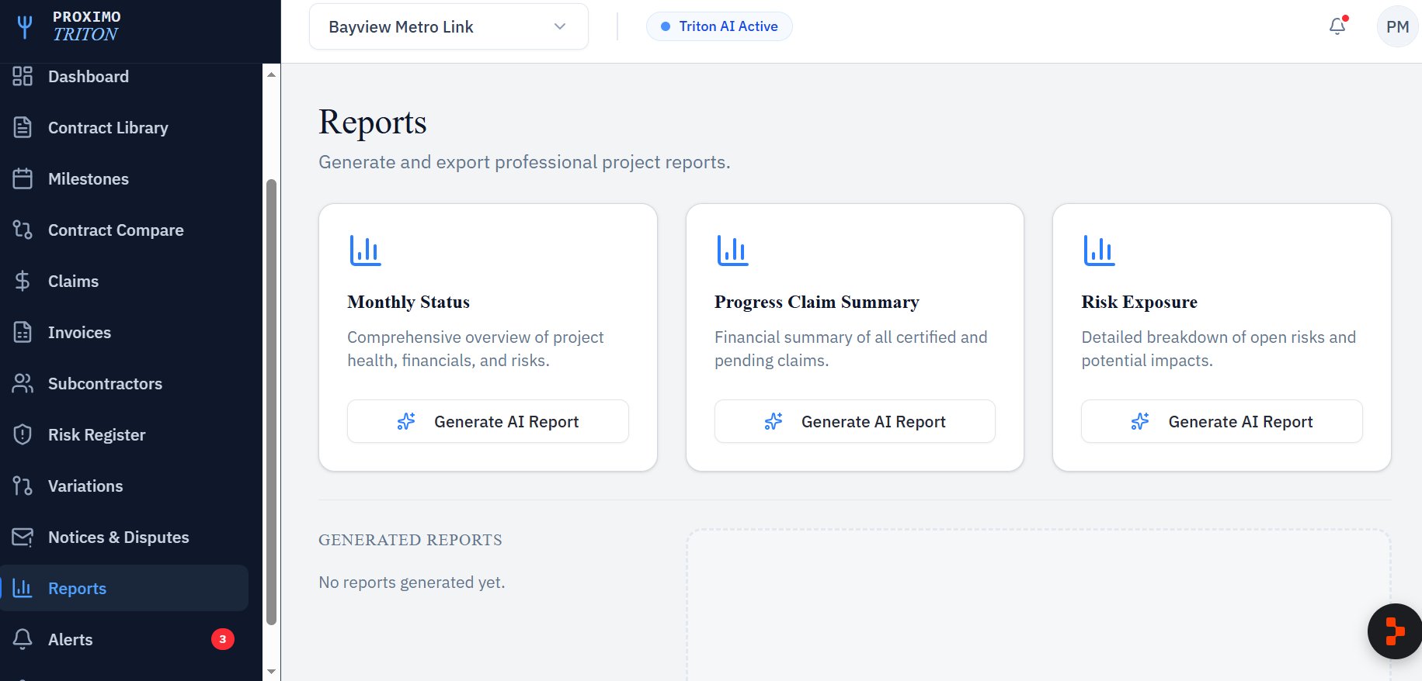Click sparkle icon in Risk Exposure button
Screen dimensions: 1422x681
pyautogui.click(x=1140, y=421)
